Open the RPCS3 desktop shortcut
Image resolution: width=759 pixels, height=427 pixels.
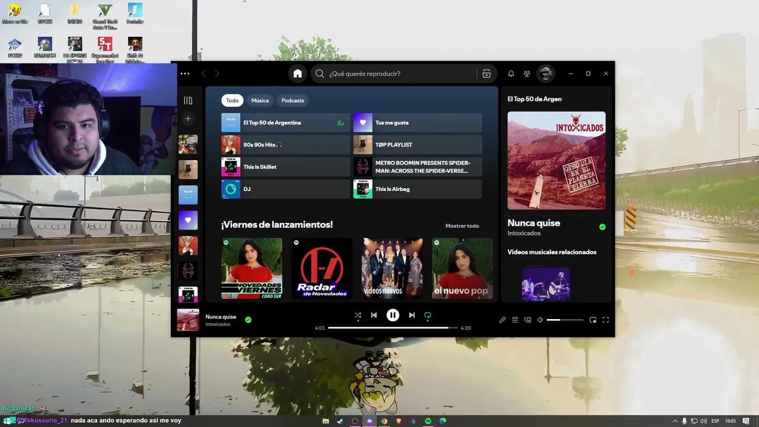pyautogui.click(x=45, y=14)
